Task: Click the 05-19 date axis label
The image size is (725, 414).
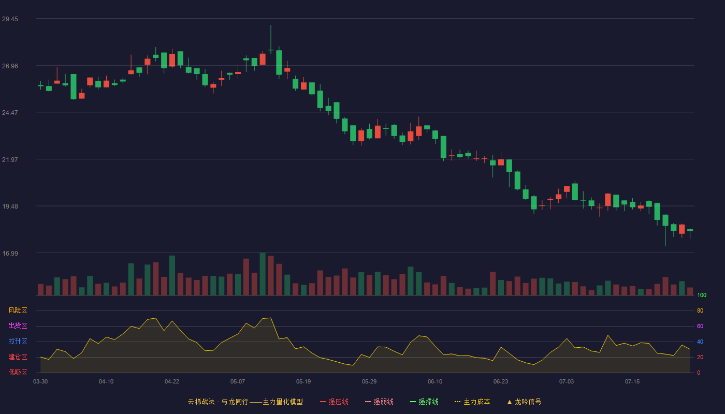Action: pos(303,381)
